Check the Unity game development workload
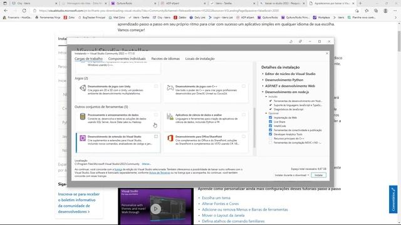 [156, 86]
